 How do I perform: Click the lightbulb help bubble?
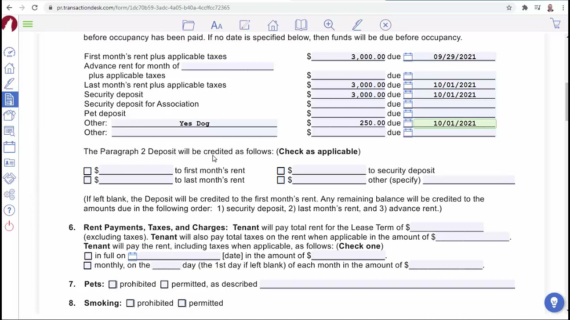pyautogui.click(x=554, y=303)
